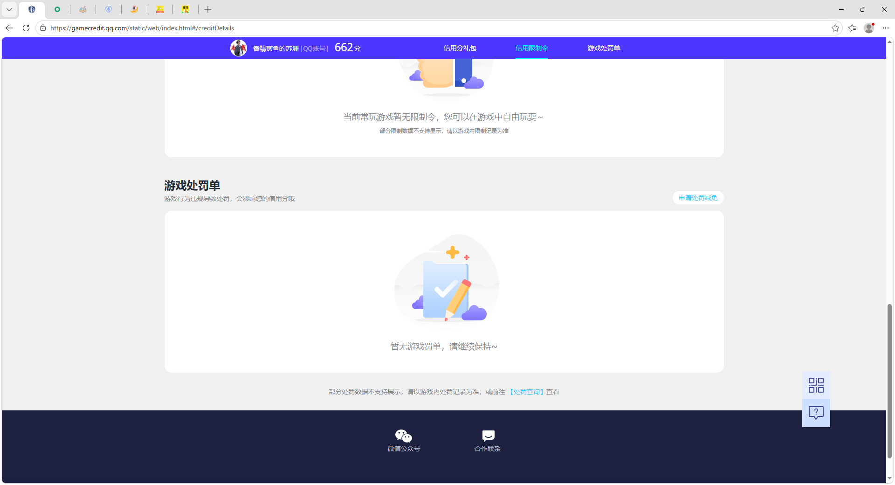The image size is (895, 485).
Task: Minimize the browser window
Action: pyautogui.click(x=841, y=9)
